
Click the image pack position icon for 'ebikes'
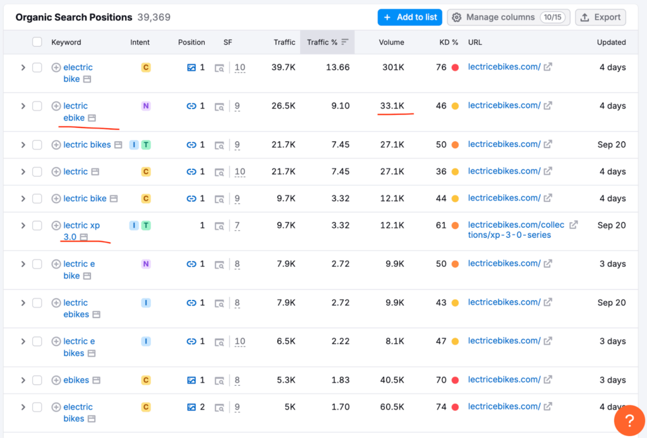click(191, 381)
